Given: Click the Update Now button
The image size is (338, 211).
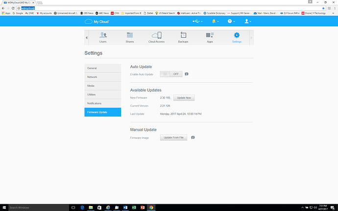Looking at the screenshot, I should (184, 97).
